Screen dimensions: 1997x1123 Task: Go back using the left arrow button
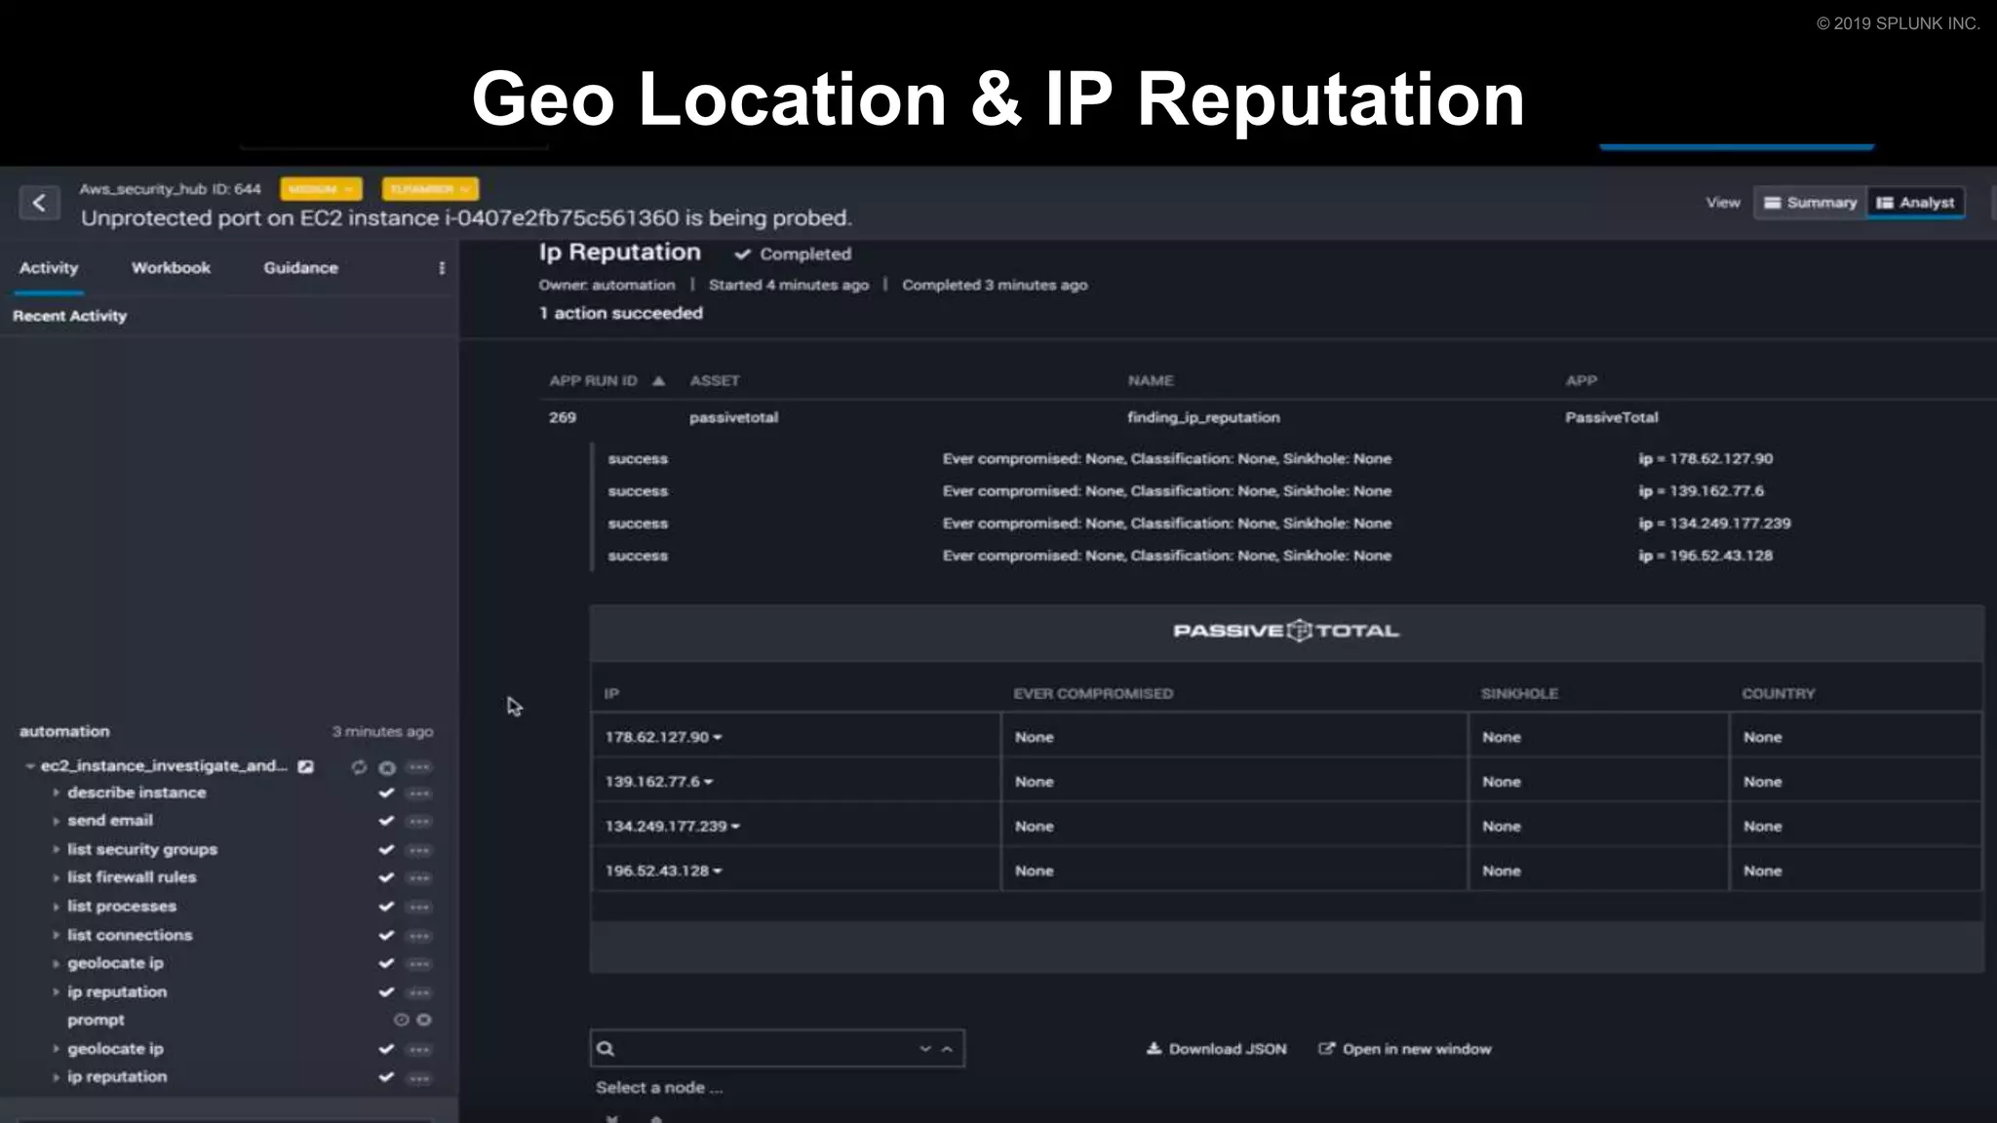point(39,203)
